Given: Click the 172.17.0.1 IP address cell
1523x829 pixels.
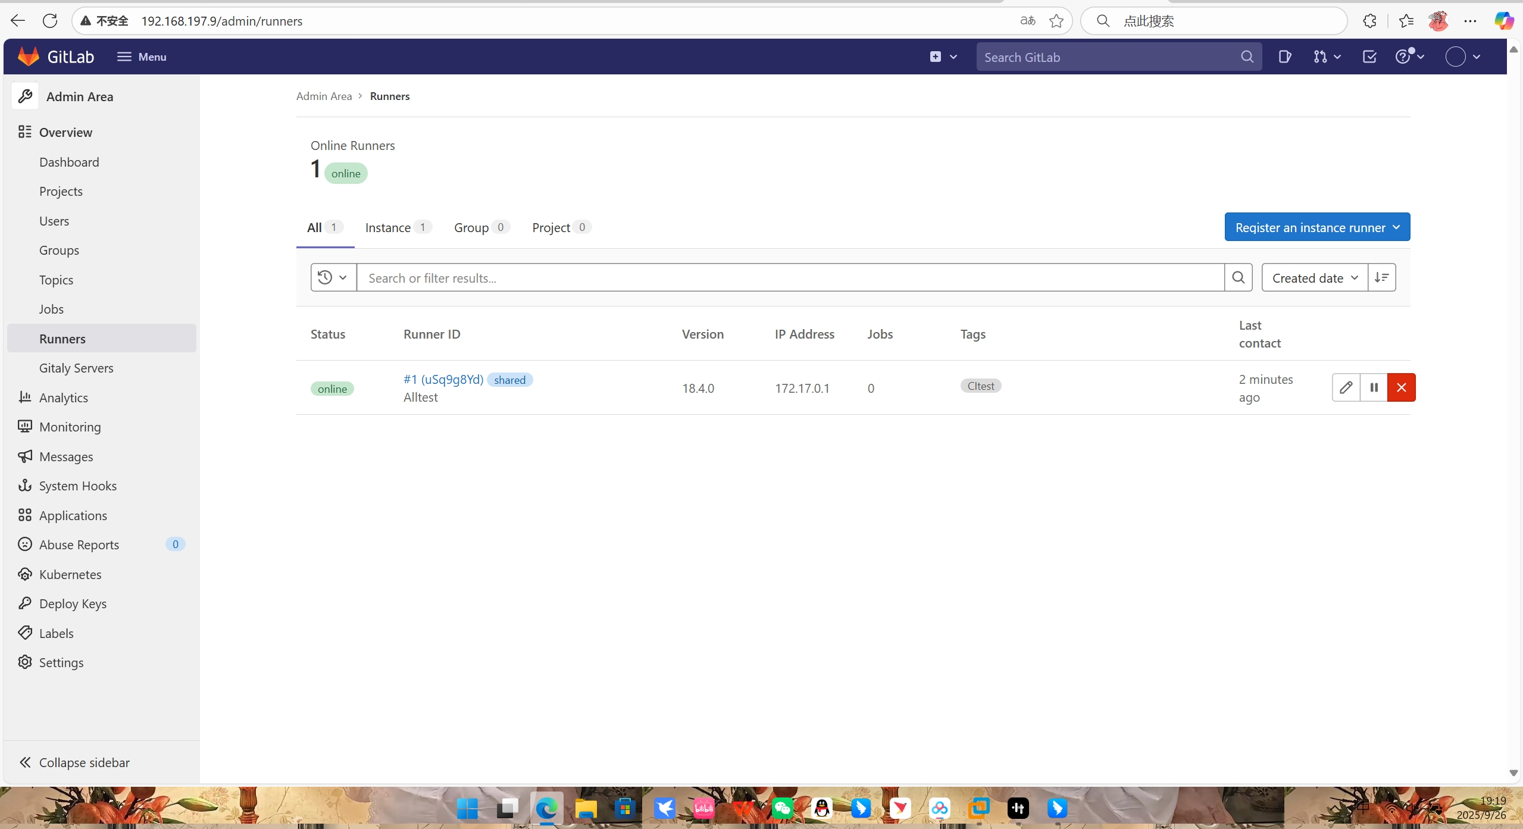Looking at the screenshot, I should 802,388.
